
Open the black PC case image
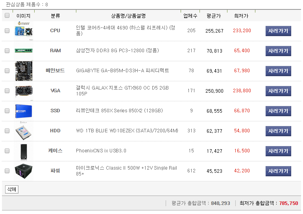[x=24, y=151]
